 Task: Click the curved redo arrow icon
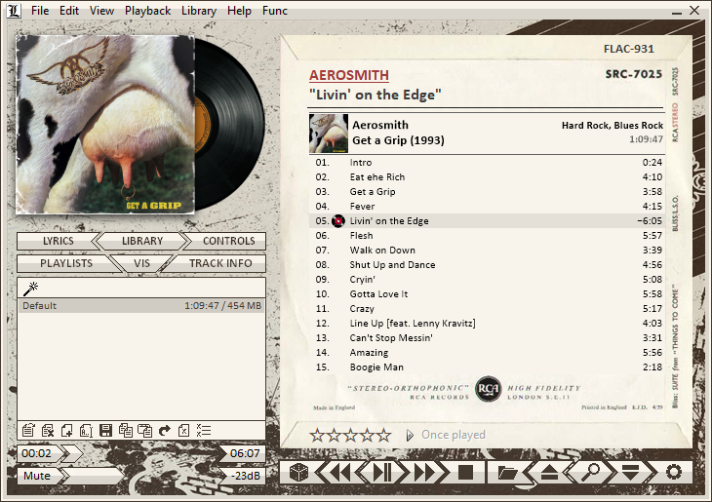(165, 430)
